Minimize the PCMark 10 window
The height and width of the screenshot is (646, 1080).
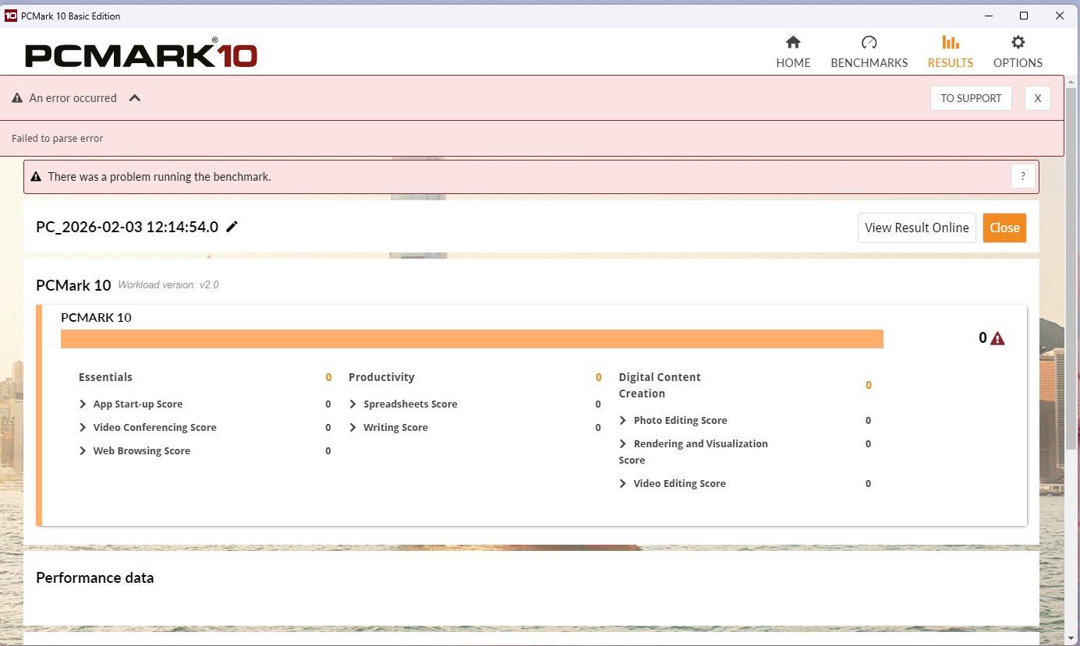tap(989, 16)
